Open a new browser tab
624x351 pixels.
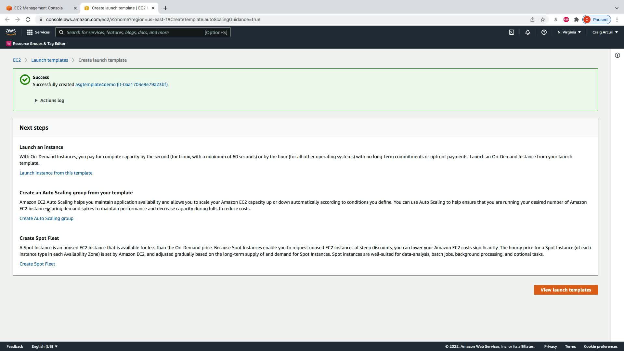(x=165, y=8)
